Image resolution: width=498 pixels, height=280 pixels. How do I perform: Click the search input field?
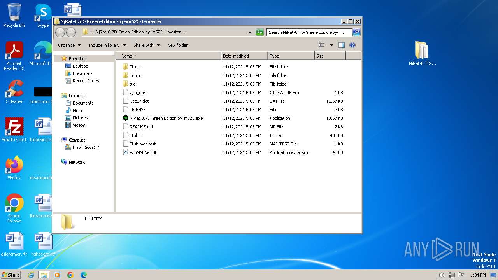click(x=309, y=32)
